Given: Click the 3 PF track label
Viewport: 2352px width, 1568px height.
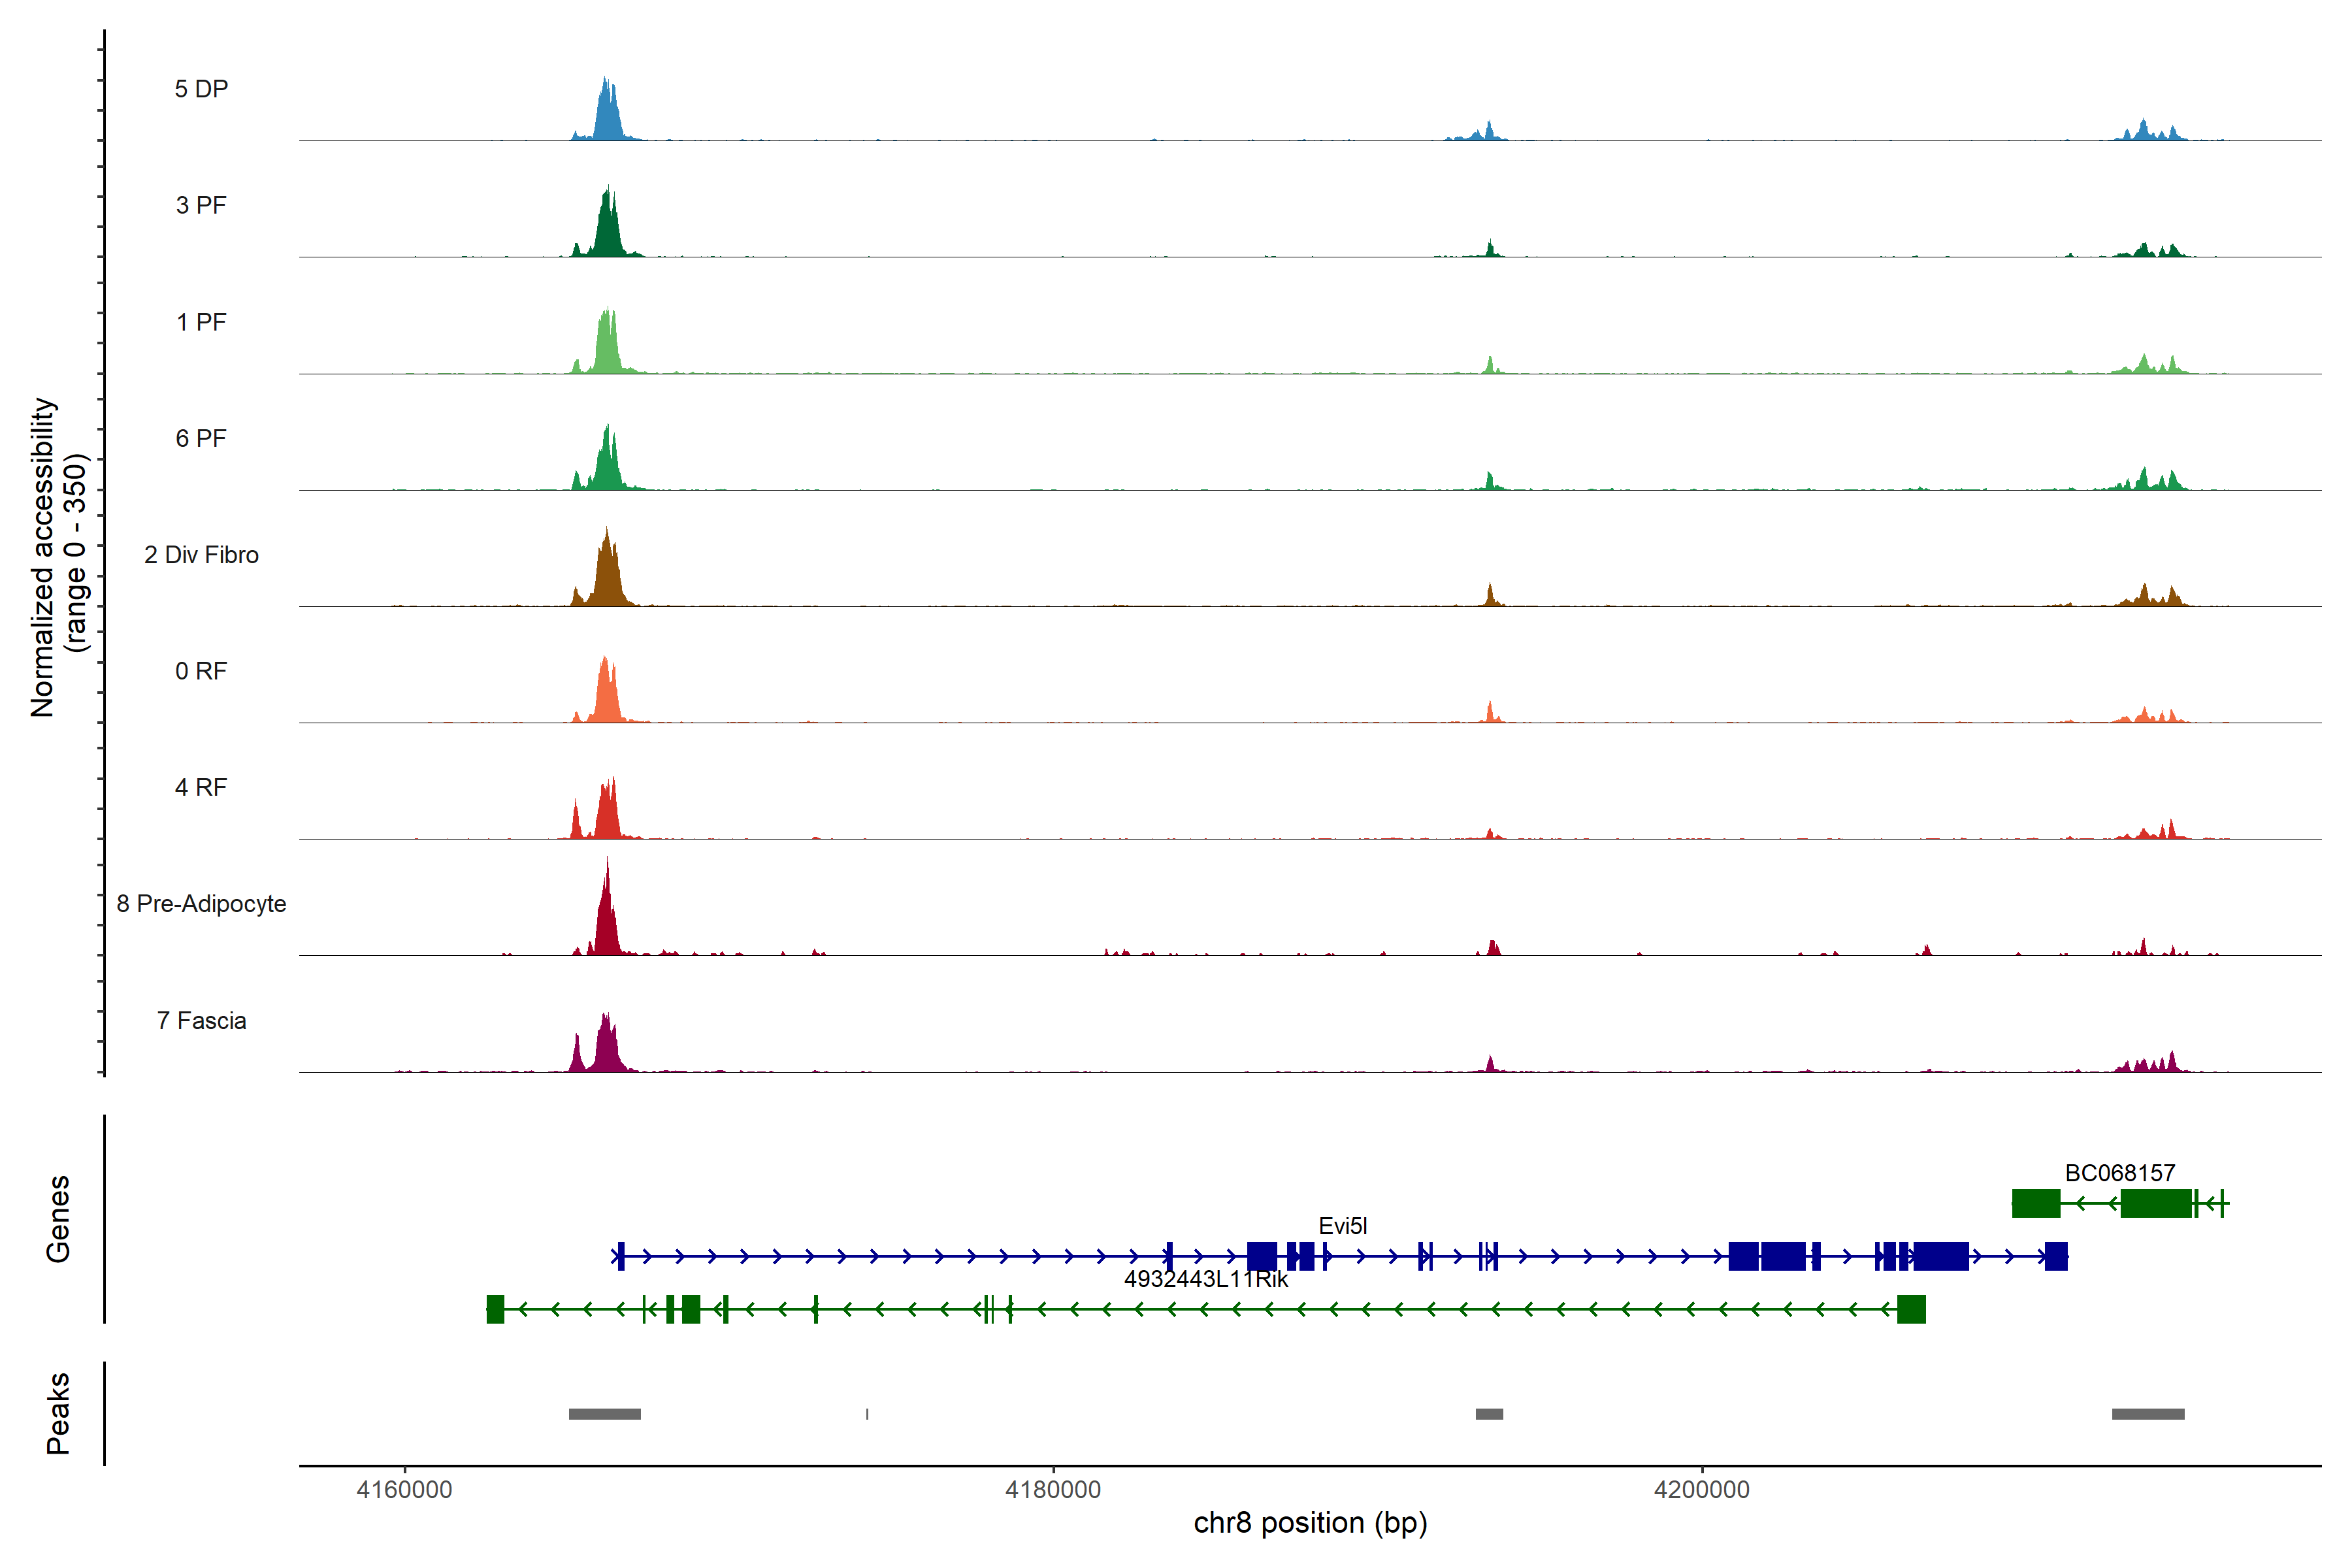Looking at the screenshot, I should click(201, 205).
